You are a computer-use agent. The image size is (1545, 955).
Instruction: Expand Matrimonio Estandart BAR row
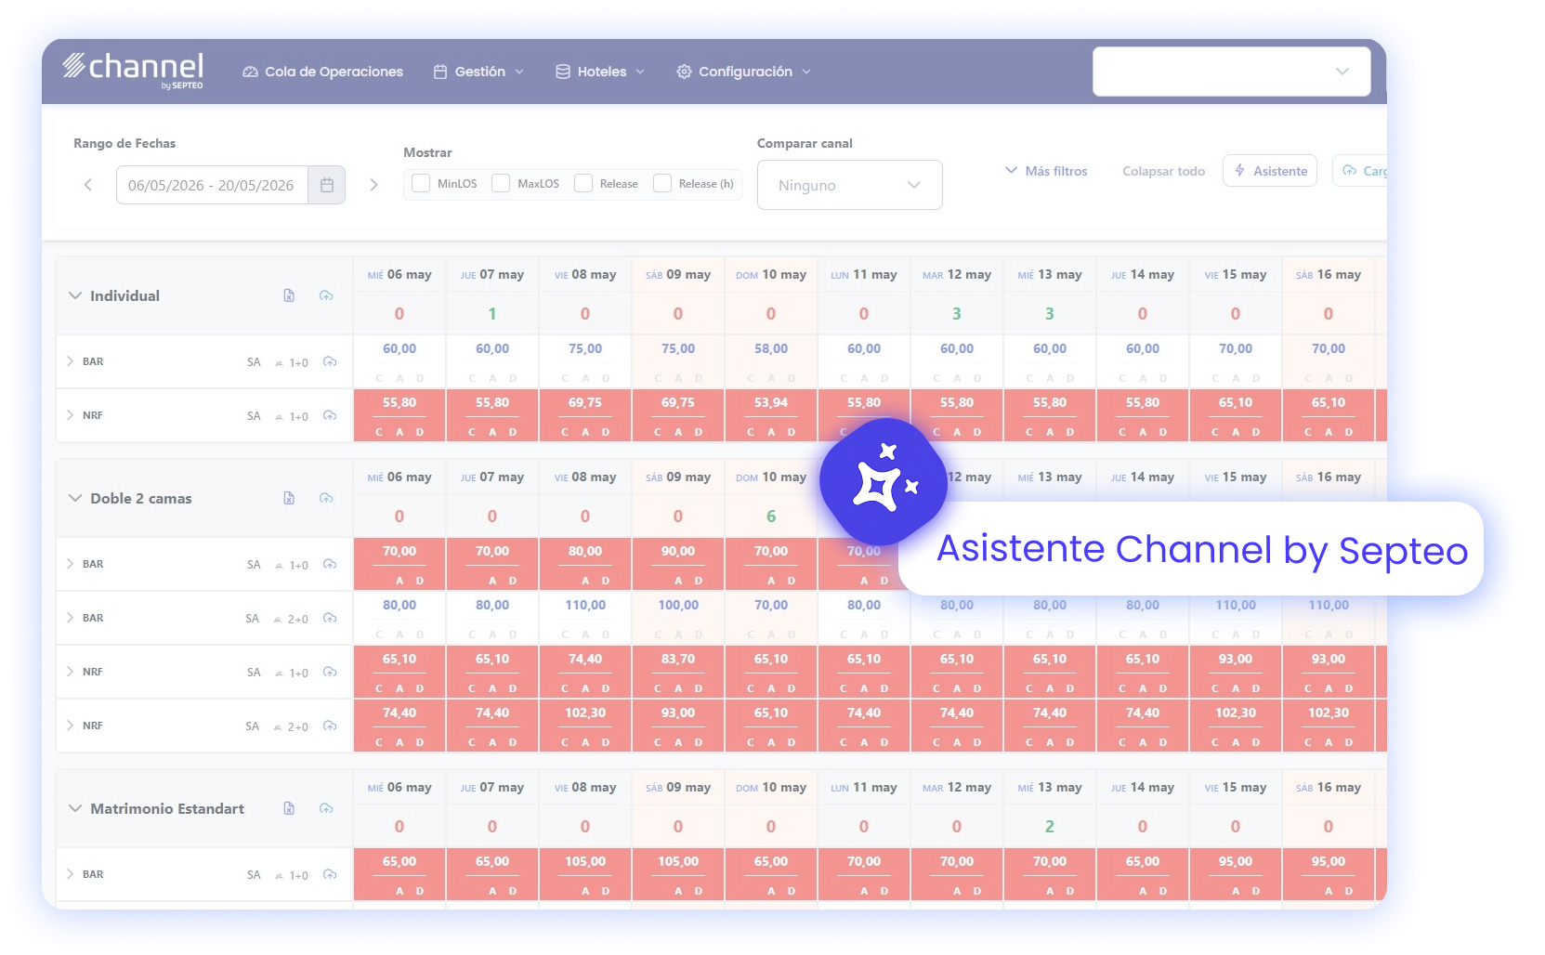pos(70,874)
